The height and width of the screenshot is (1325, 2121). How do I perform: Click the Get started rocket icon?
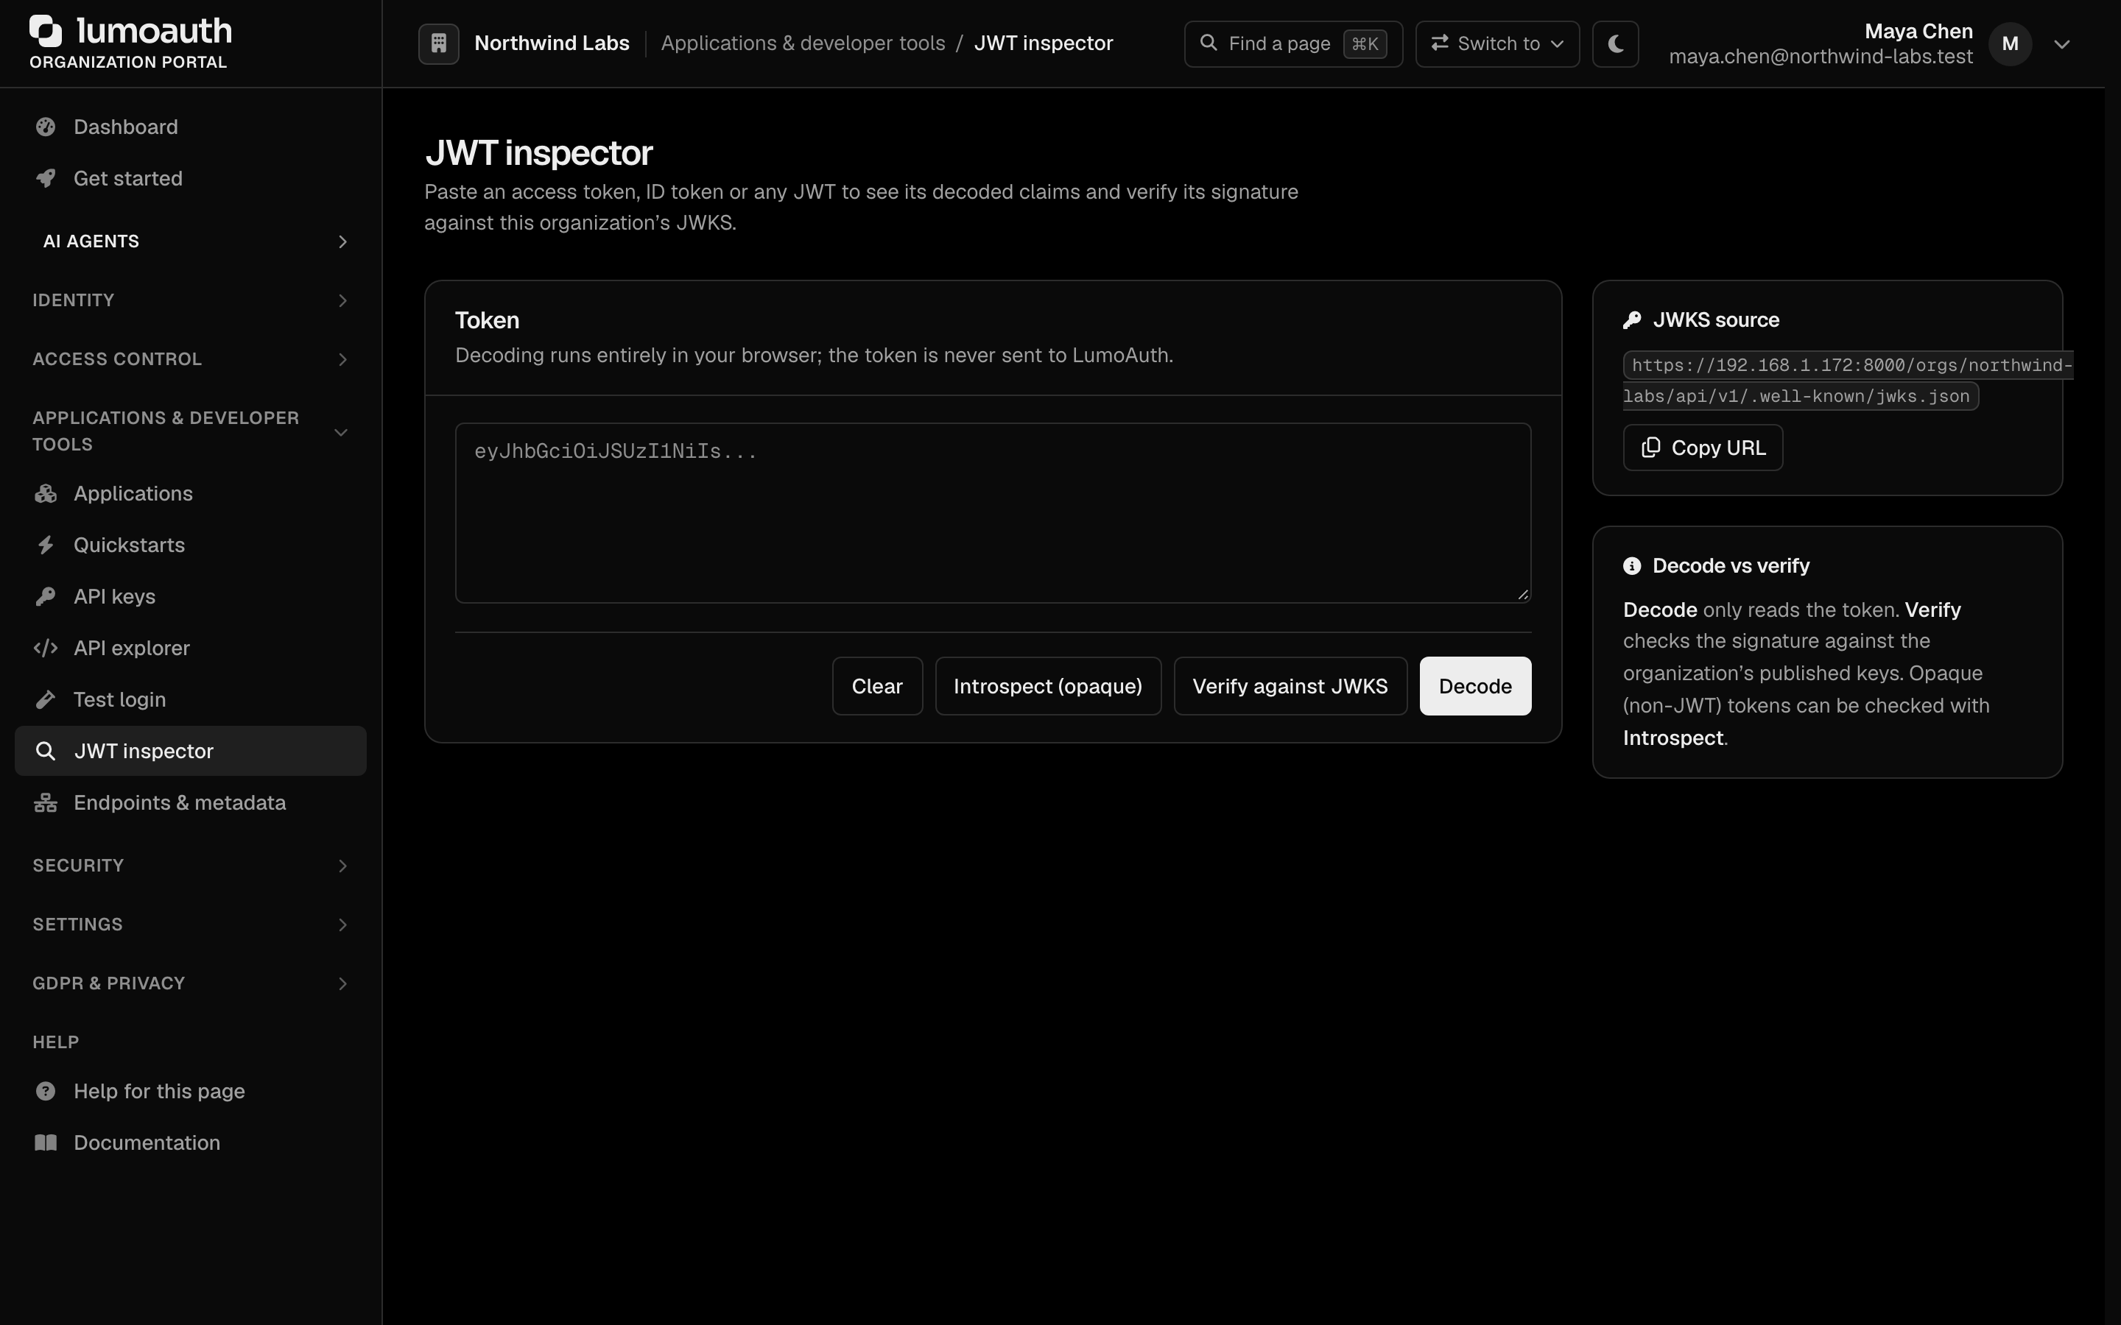click(x=46, y=179)
